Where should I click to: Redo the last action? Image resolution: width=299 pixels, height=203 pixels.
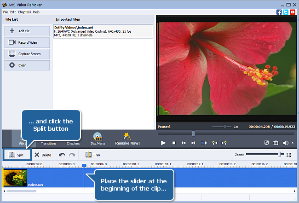tap(72, 155)
